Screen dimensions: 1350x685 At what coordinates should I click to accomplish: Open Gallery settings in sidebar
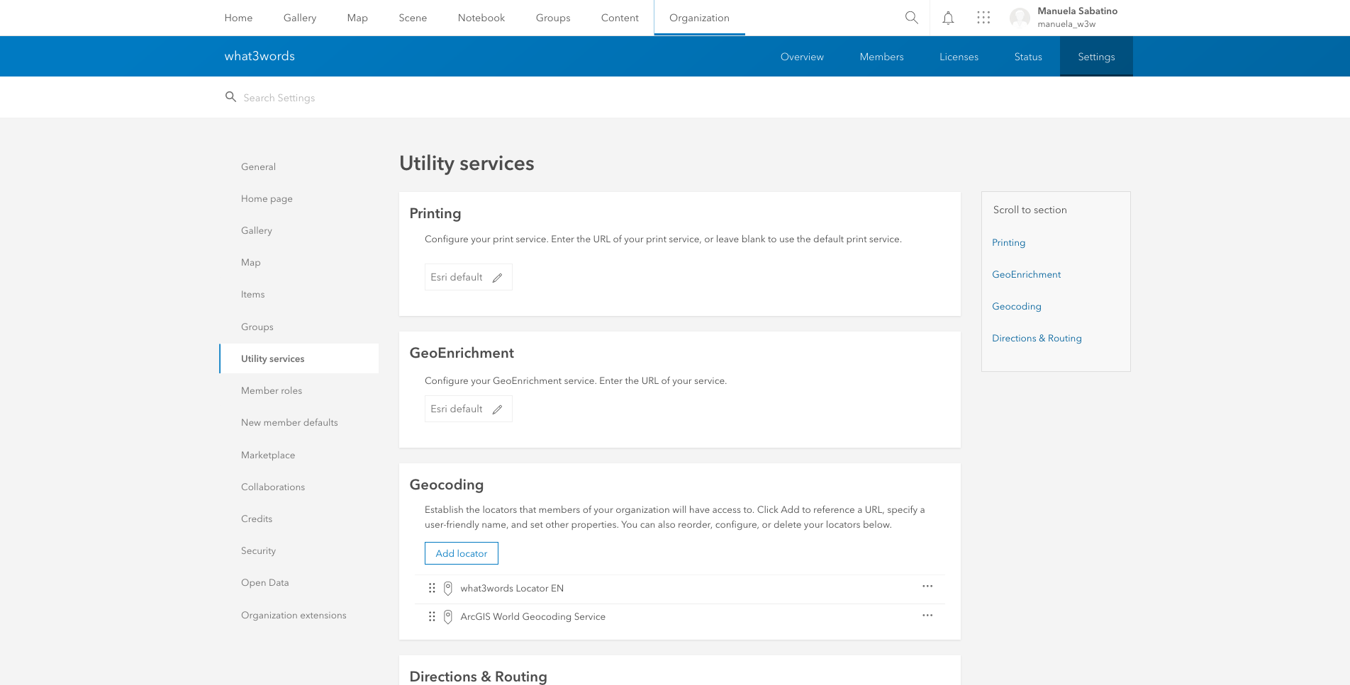point(256,231)
